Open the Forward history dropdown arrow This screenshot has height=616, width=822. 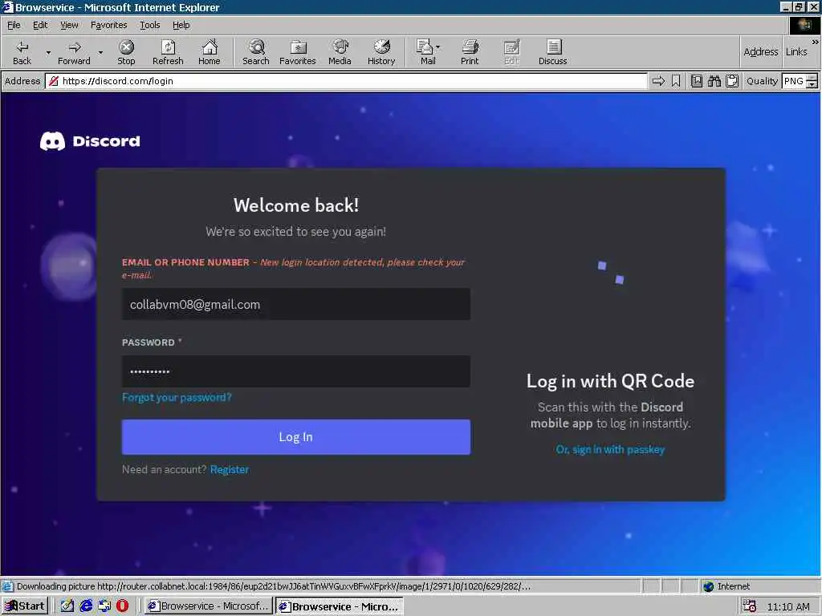pos(100,52)
